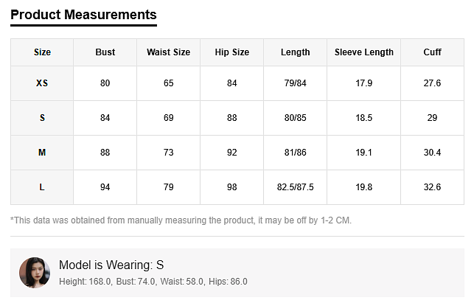
Task: Select the S size row label
Action: pos(42,118)
